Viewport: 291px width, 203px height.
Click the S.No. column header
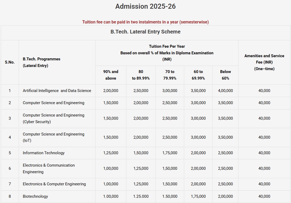[x=10, y=62]
